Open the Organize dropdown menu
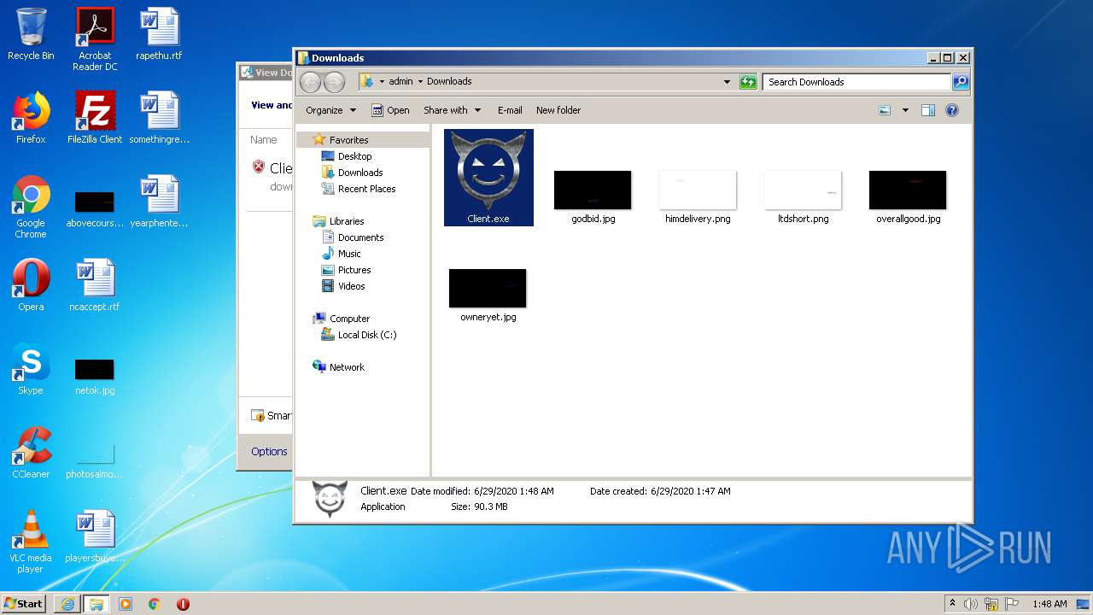The height and width of the screenshot is (615, 1093). tap(330, 110)
